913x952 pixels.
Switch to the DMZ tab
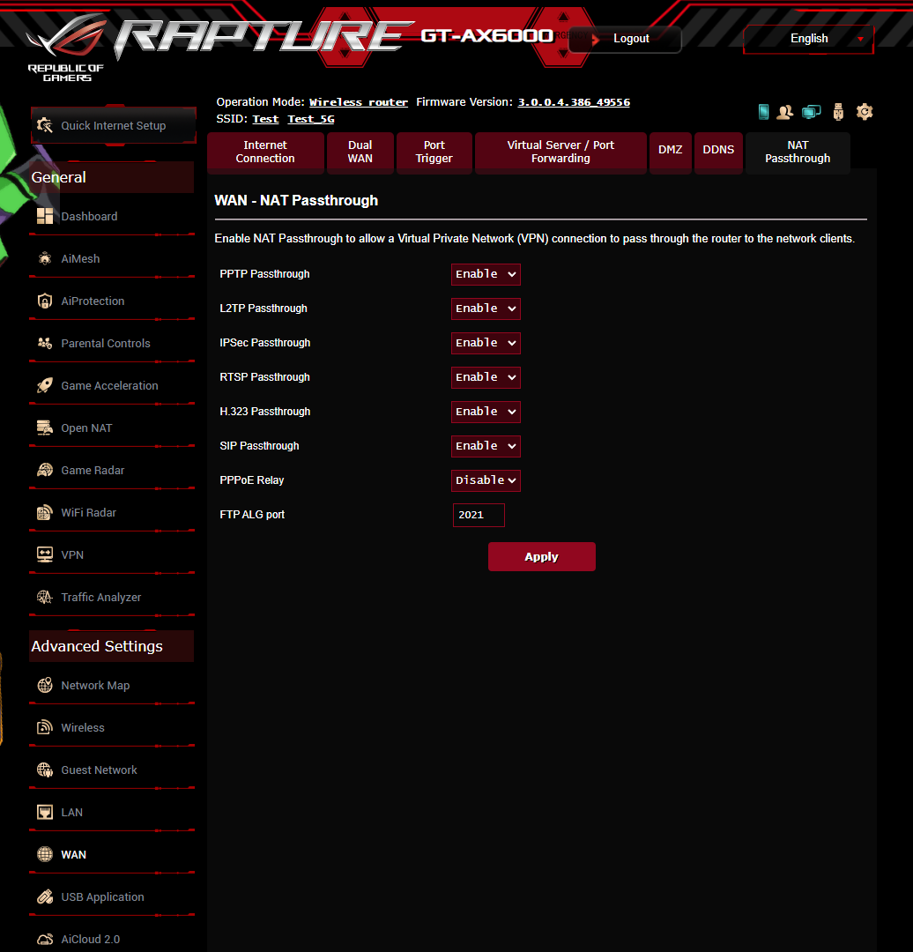tap(670, 152)
